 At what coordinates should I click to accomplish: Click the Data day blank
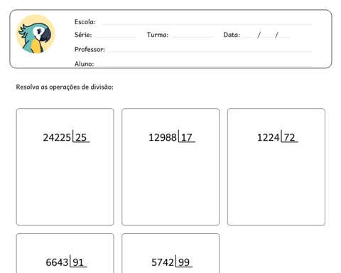(x=249, y=37)
